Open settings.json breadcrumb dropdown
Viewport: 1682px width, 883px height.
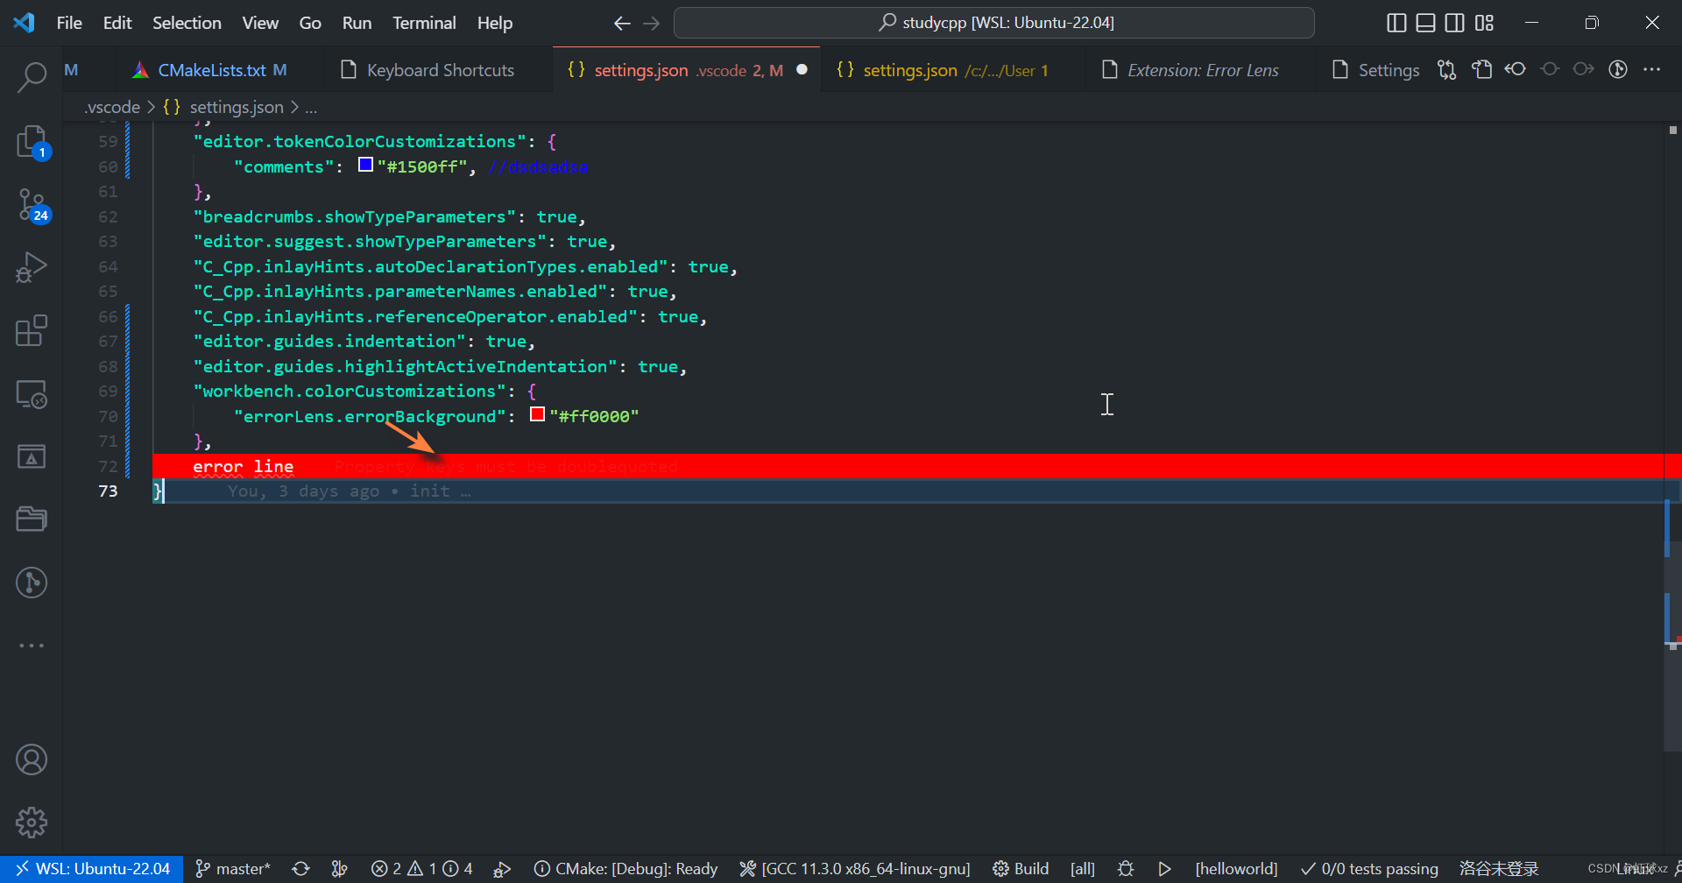[224, 107]
